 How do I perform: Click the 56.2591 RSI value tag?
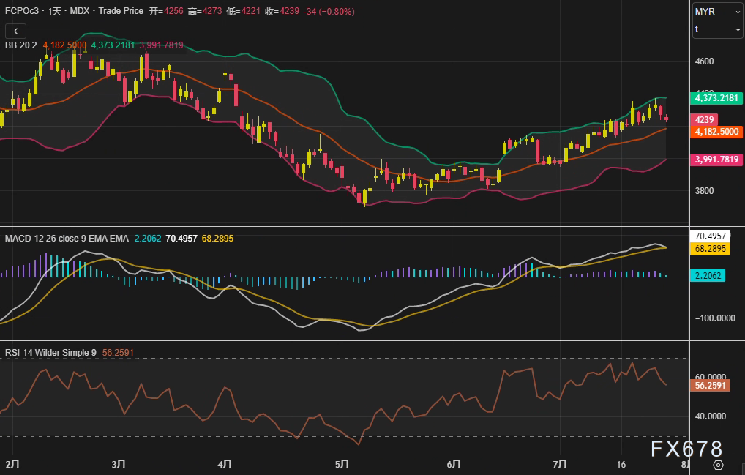[711, 386]
